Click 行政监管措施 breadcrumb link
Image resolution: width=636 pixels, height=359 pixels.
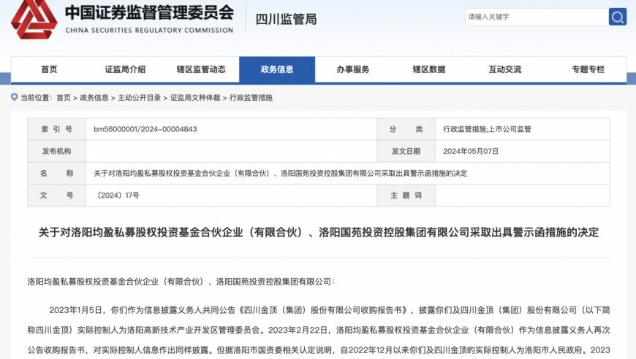click(251, 98)
